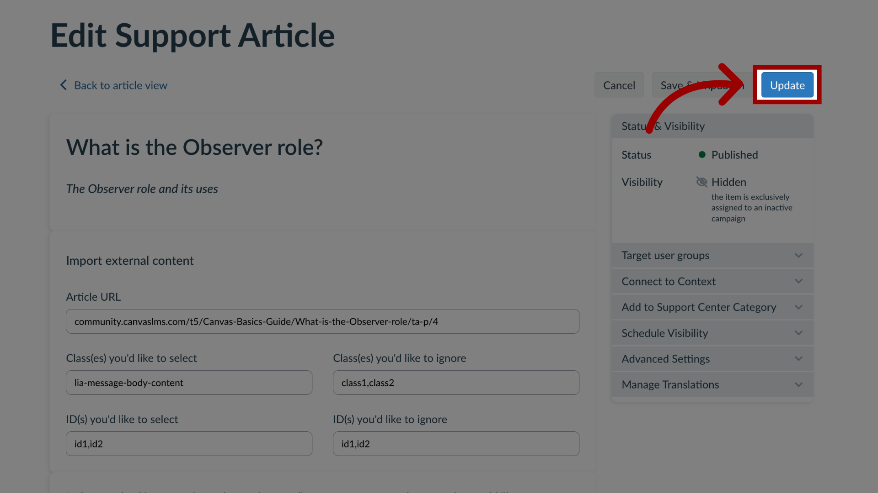This screenshot has height=493, width=878.
Task: Expand the Advanced Settings section
Action: pos(712,359)
